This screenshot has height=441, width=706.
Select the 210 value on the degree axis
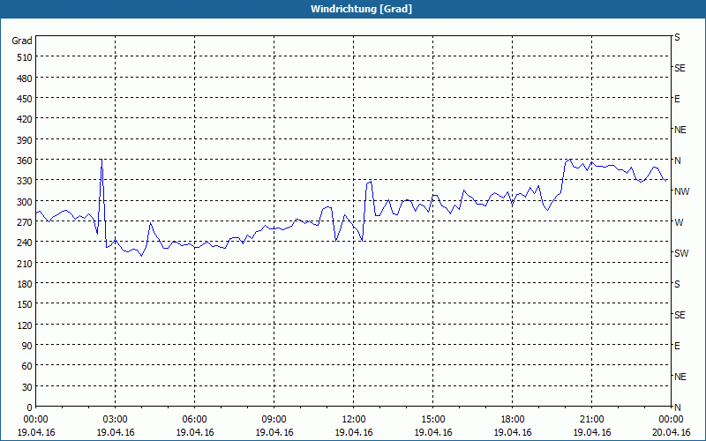pyautogui.click(x=25, y=263)
